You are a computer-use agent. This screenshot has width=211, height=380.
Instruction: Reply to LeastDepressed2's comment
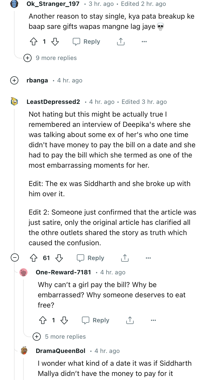tap(90, 258)
